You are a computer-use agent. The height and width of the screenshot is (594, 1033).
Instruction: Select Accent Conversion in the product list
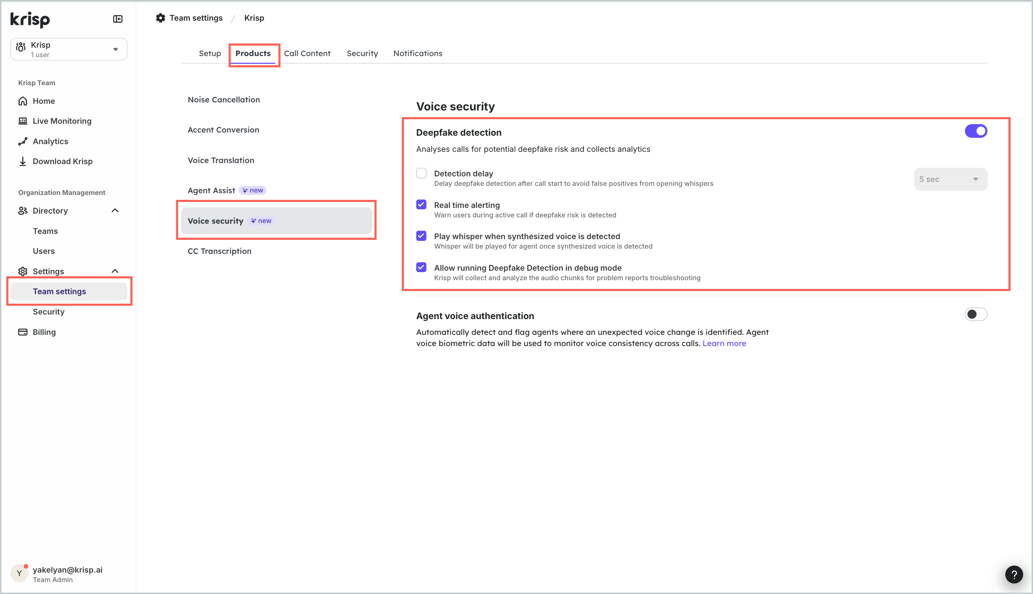click(x=223, y=130)
